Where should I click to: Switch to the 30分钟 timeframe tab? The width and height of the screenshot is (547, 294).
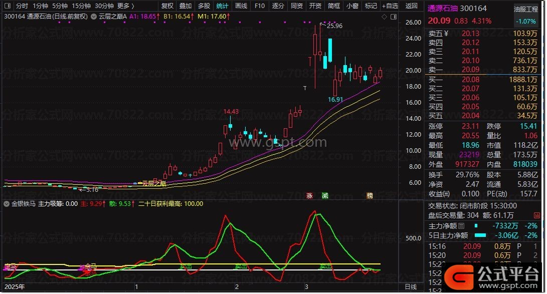[104, 6]
